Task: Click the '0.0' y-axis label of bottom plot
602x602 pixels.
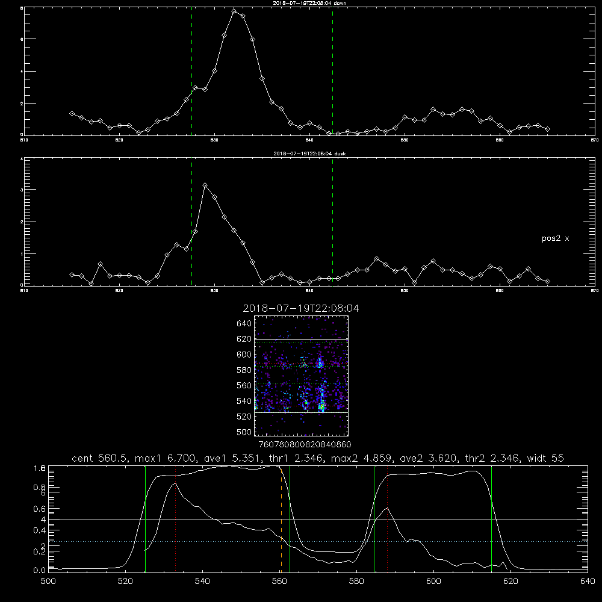Action: pos(40,571)
